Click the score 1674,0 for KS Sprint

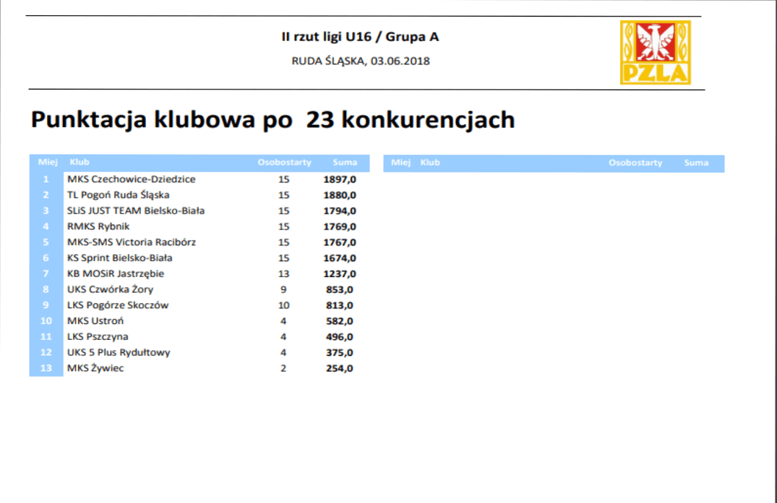coord(339,258)
